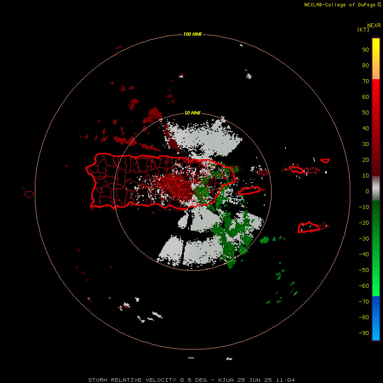Viewport: 383px width, 383px height.
Task: Click the -90 value on velocity scale
Action: (364, 333)
